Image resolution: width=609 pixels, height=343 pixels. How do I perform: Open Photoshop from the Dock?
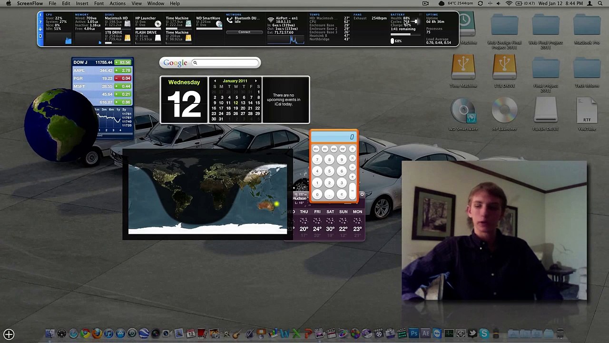[x=413, y=333]
